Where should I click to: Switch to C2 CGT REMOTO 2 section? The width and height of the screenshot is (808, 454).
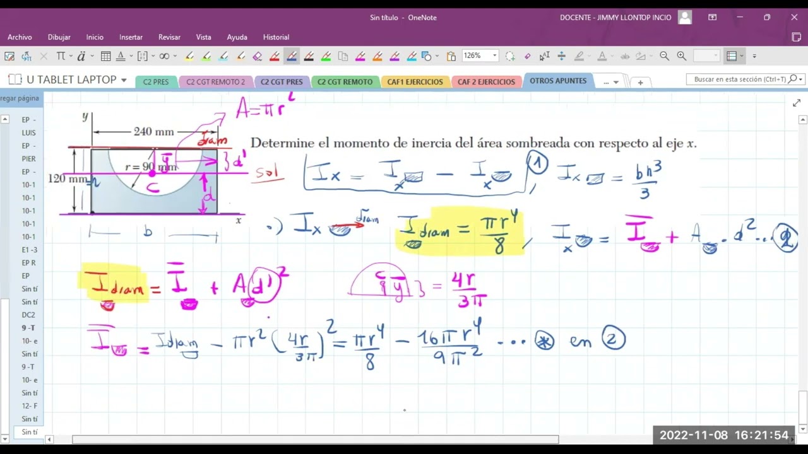click(x=215, y=82)
